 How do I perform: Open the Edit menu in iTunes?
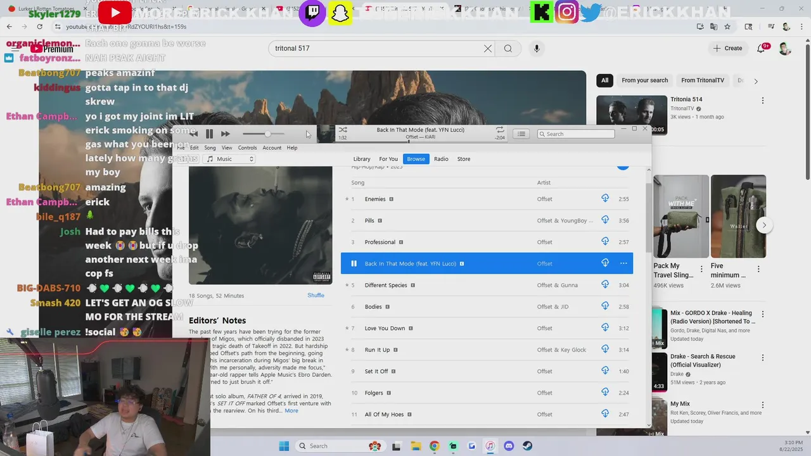click(194, 148)
